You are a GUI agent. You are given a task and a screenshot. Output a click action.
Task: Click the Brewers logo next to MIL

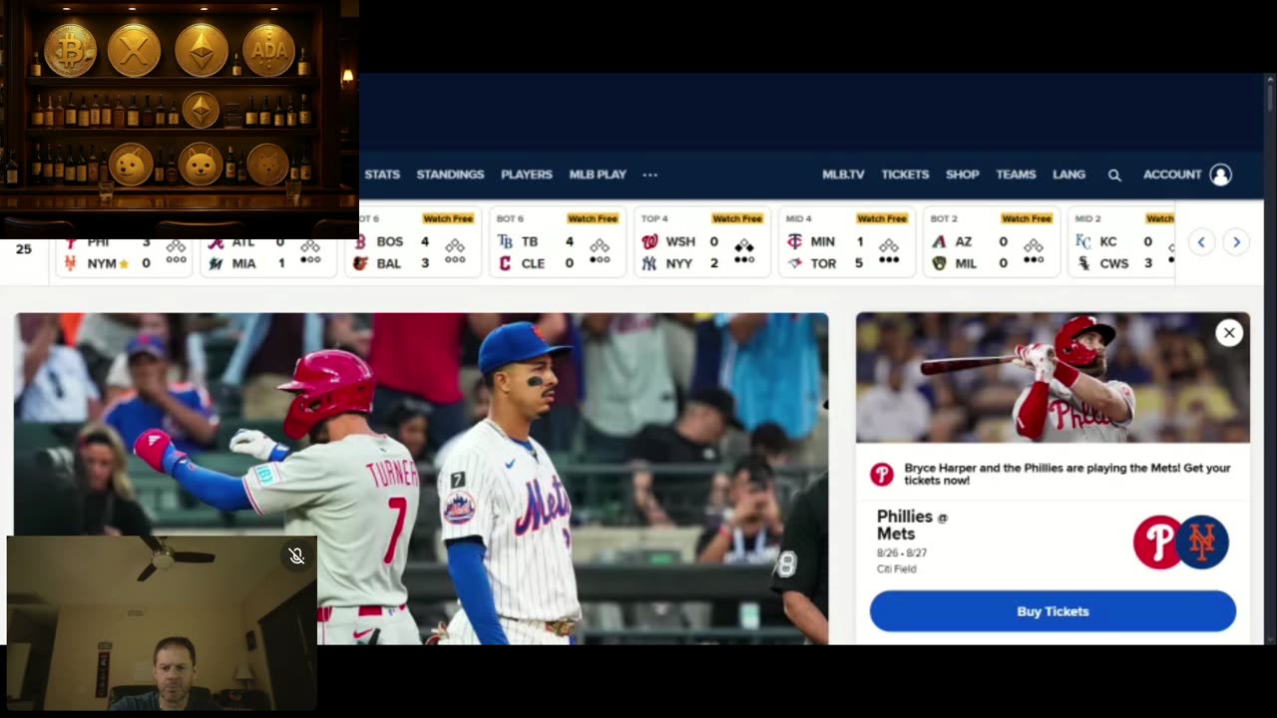click(x=939, y=263)
